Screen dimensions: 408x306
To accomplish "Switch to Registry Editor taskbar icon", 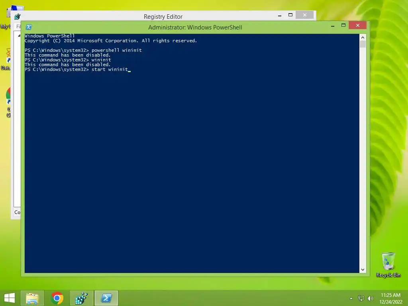I will [82, 298].
